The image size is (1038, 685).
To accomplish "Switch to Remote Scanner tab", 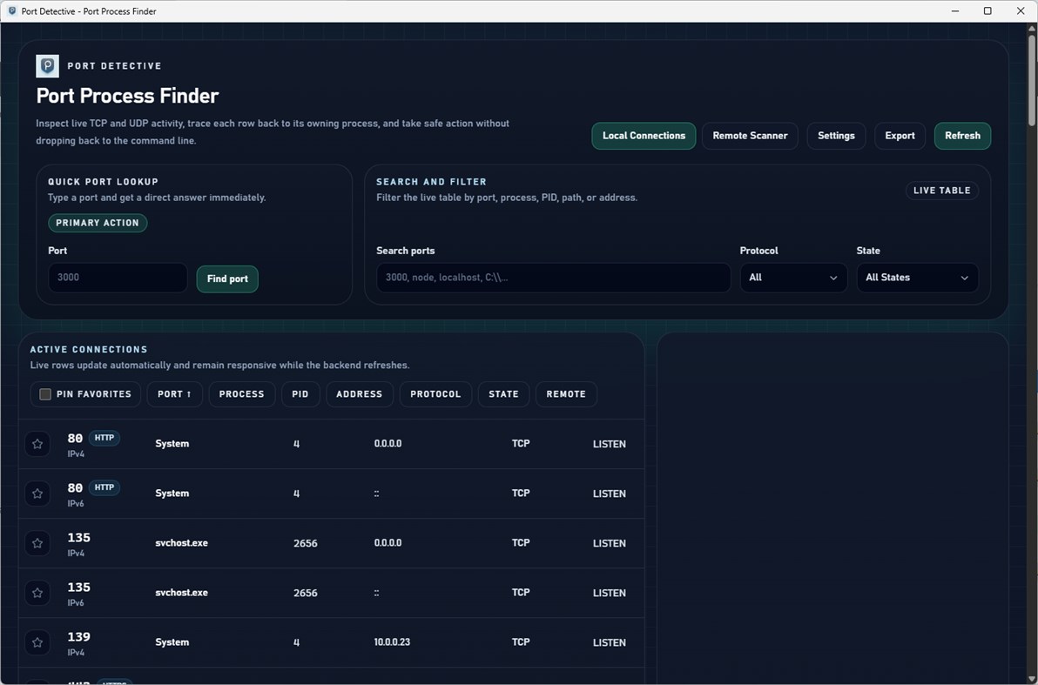I will pos(750,136).
